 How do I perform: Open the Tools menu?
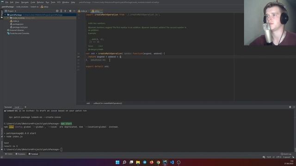point(53,2)
